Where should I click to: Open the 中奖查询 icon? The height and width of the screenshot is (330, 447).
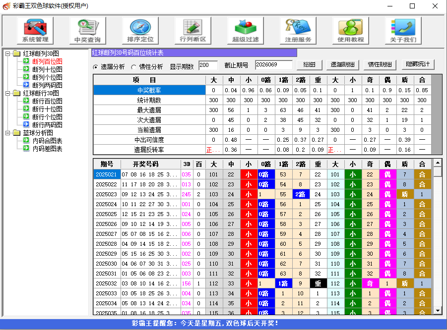[87, 30]
